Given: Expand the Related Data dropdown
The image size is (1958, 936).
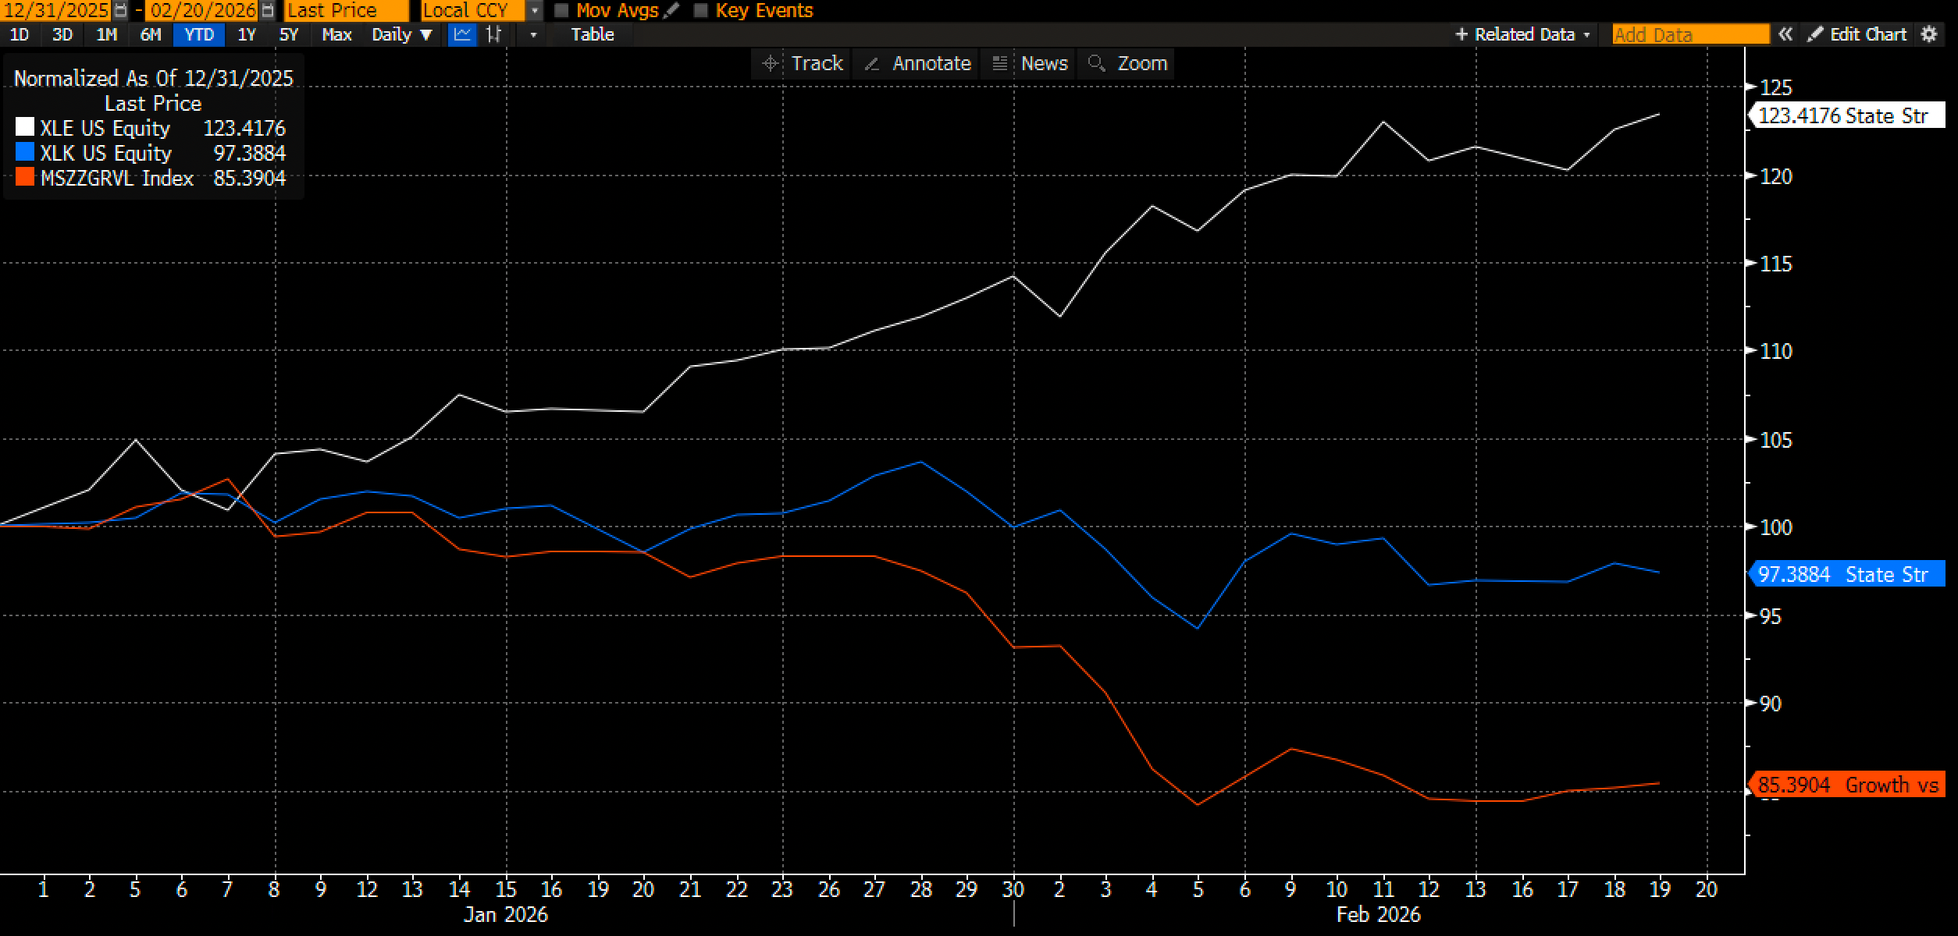Looking at the screenshot, I should 1522,34.
